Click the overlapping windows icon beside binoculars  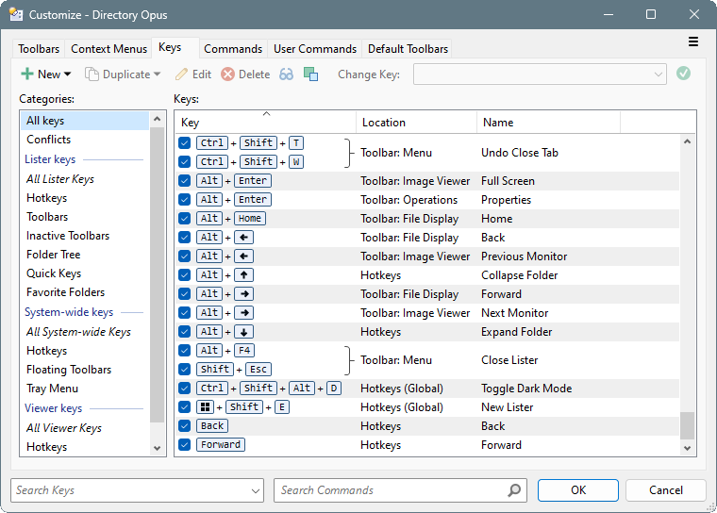pyautogui.click(x=310, y=74)
